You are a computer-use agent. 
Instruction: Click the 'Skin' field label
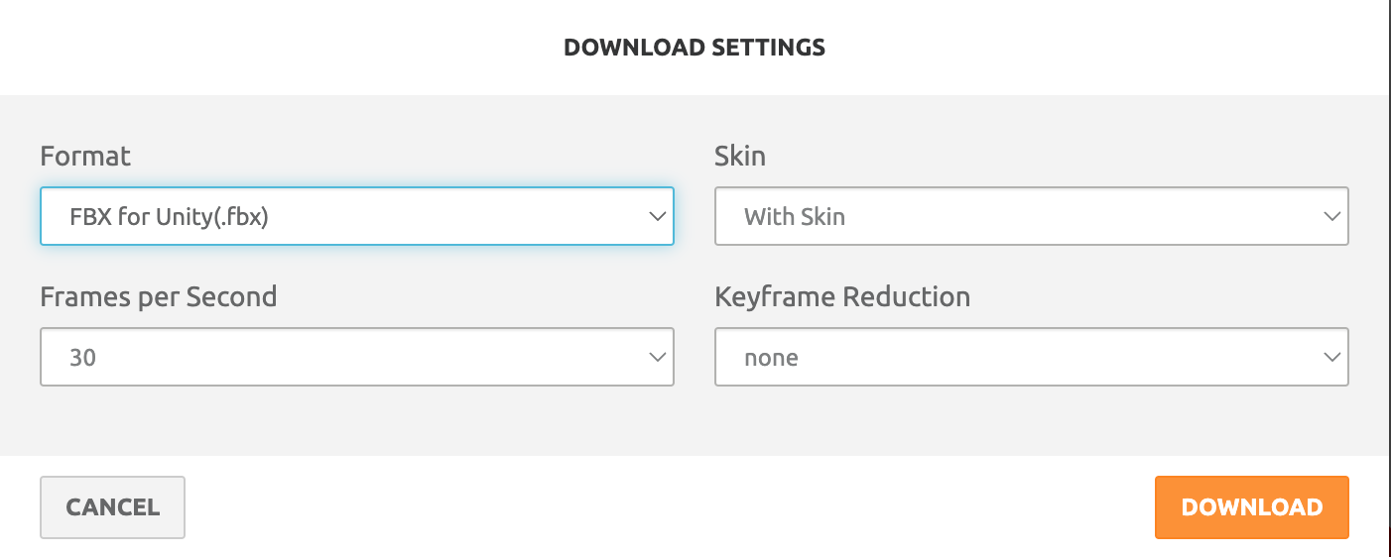click(740, 157)
